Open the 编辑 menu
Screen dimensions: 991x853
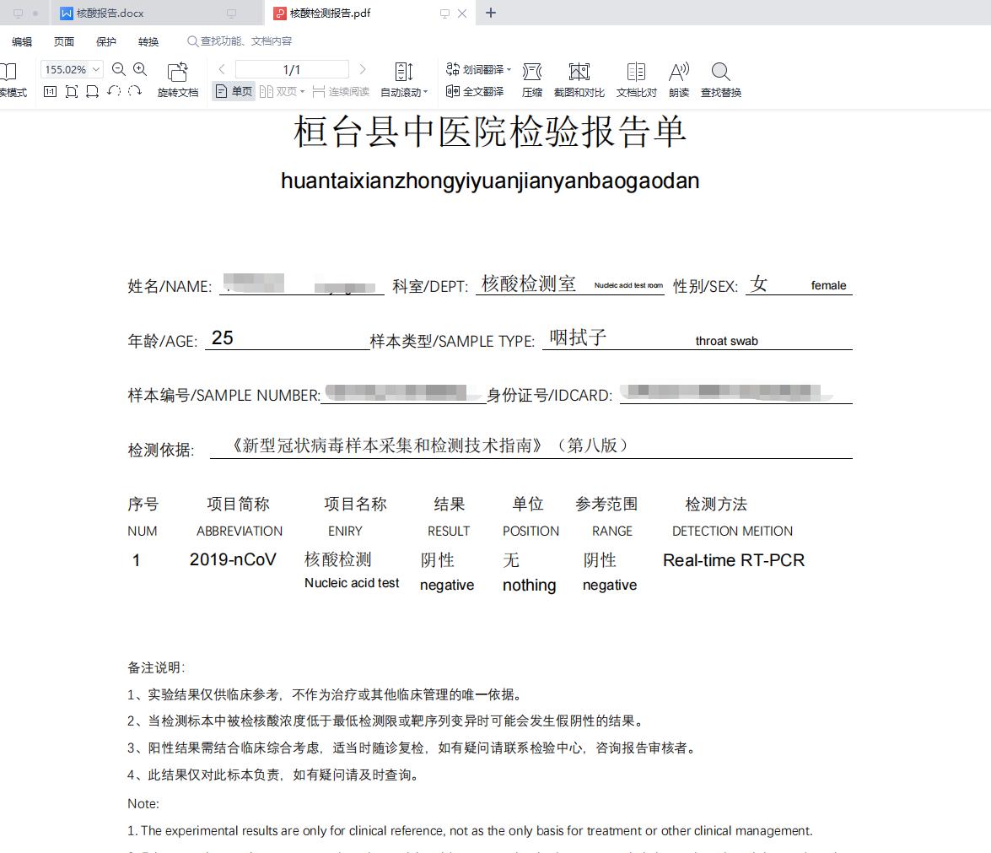pyautogui.click(x=20, y=40)
